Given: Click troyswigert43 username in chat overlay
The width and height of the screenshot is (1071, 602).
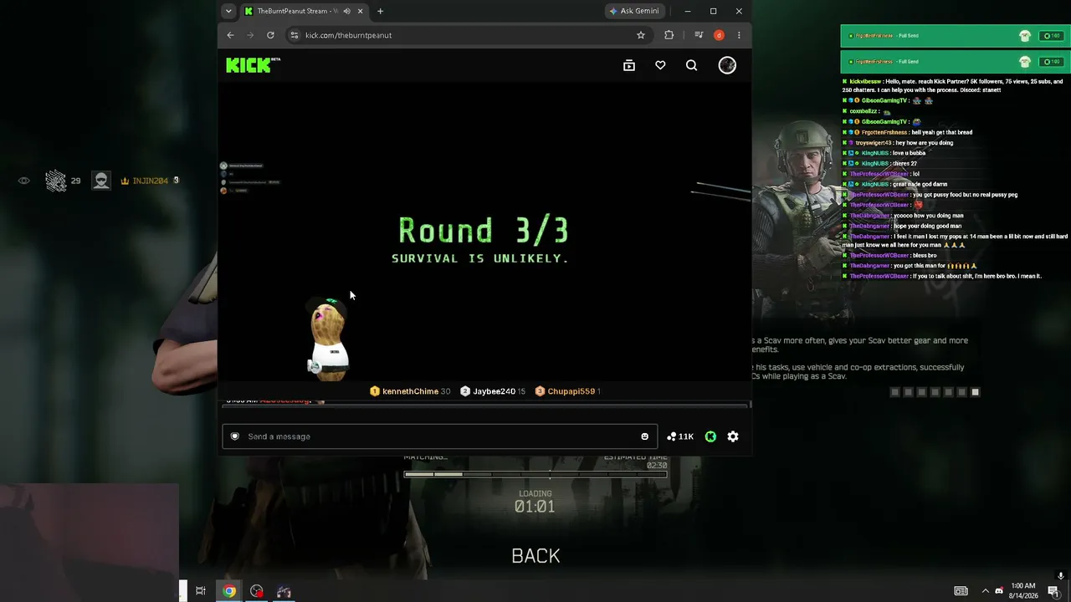Looking at the screenshot, I should [x=874, y=143].
